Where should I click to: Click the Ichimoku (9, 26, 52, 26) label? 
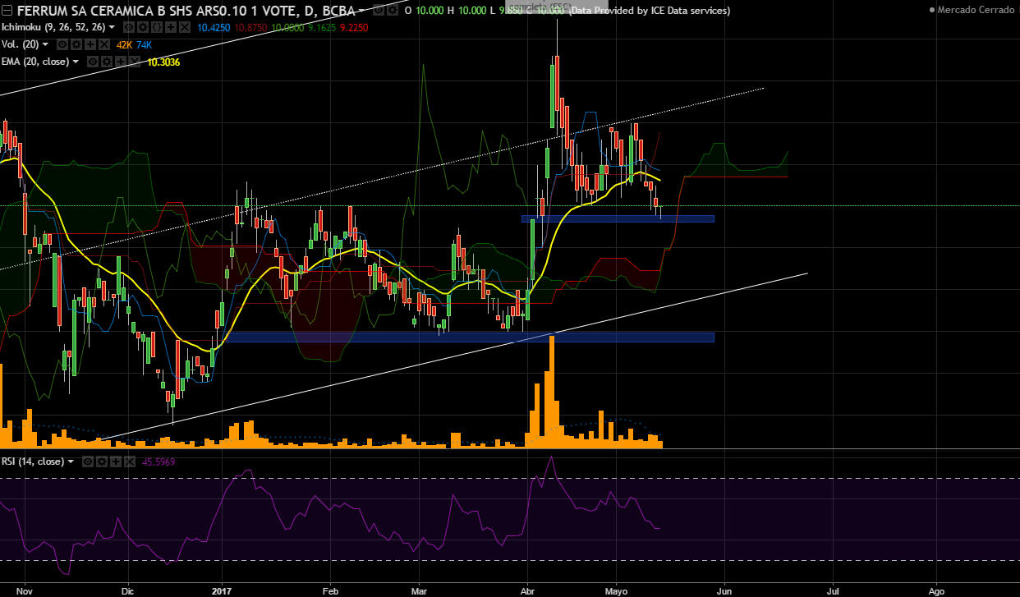53,27
